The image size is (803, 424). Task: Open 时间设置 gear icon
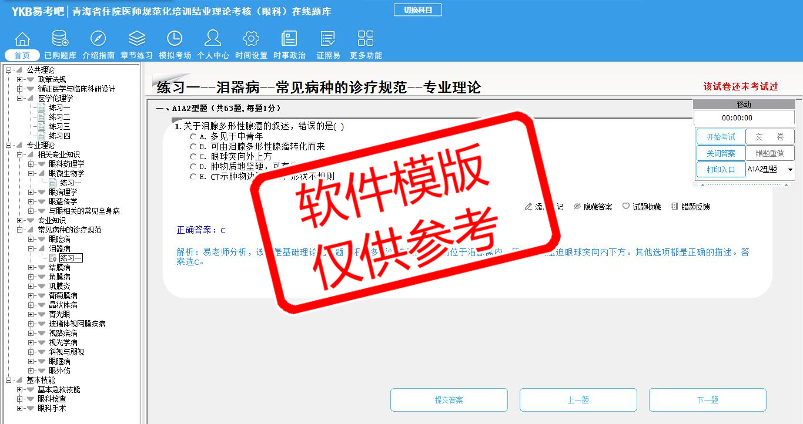[x=251, y=40]
